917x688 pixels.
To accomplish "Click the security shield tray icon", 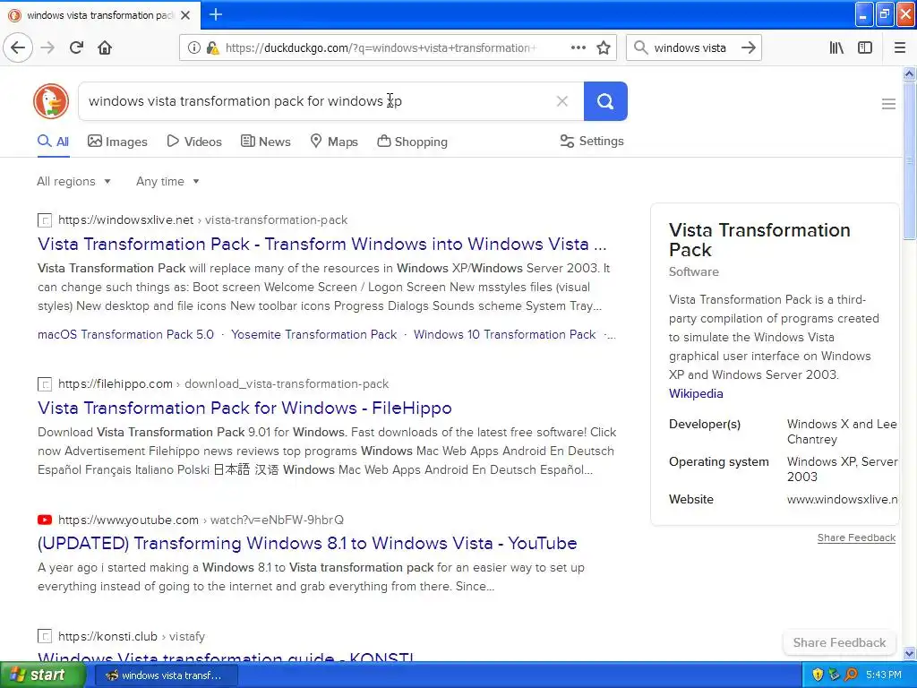I will click(818, 675).
